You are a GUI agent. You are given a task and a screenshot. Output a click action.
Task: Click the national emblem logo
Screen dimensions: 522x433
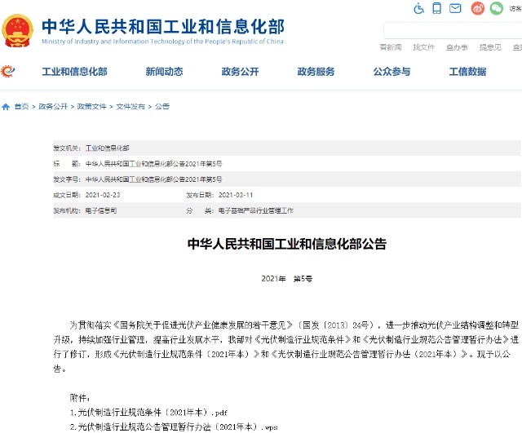coord(17,31)
